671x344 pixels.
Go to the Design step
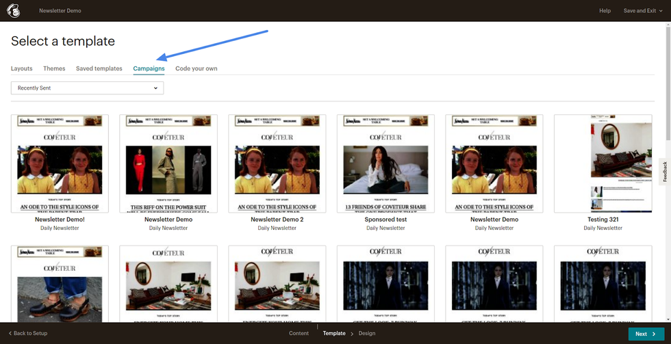367,334
